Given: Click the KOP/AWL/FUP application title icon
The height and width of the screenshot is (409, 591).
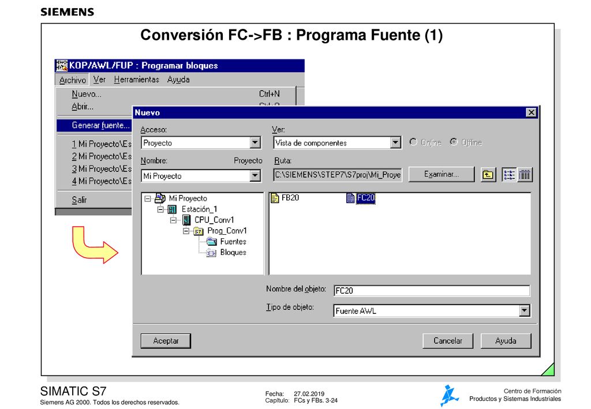Looking at the screenshot, I should click(61, 66).
